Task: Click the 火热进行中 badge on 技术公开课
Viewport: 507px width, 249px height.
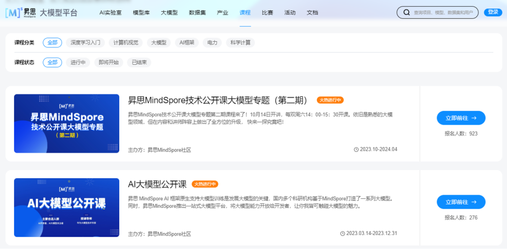Action: click(330, 100)
